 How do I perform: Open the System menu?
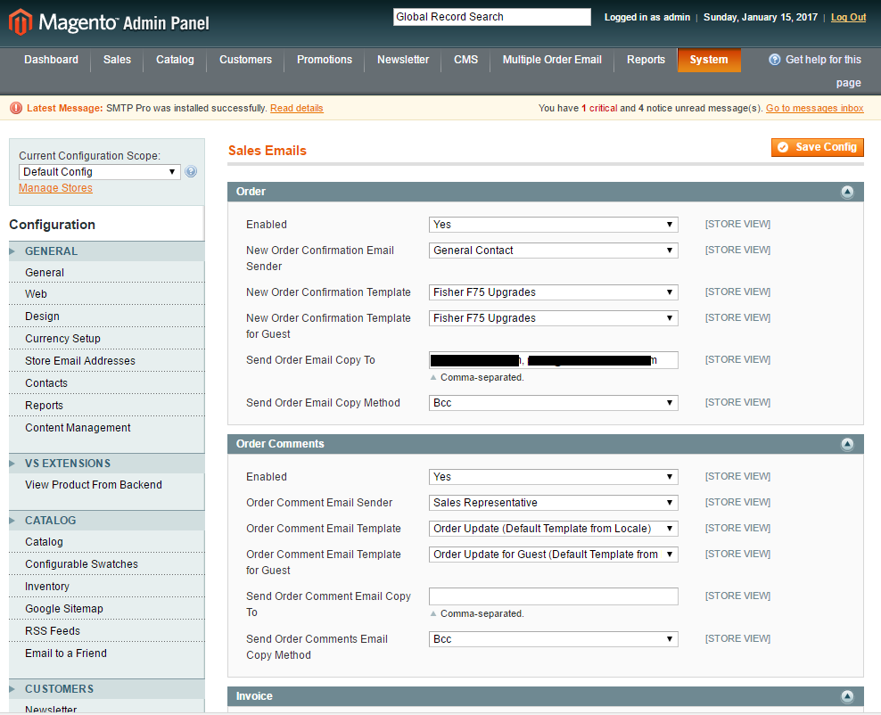point(709,60)
